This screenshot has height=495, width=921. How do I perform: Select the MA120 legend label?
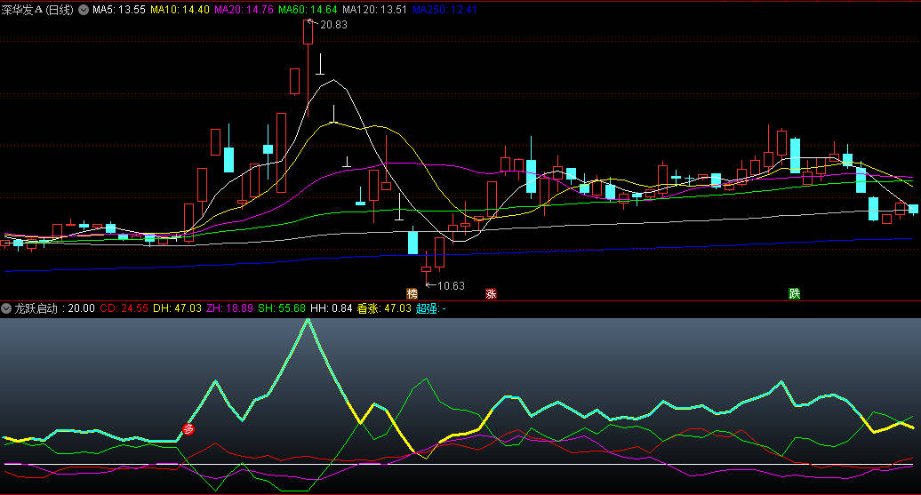coord(374,10)
